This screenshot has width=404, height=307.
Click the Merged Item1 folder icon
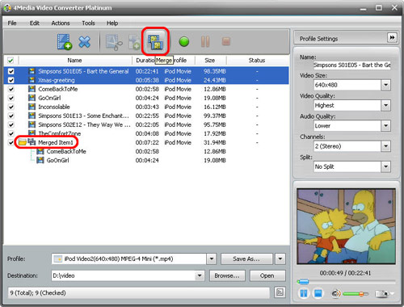pyautogui.click(x=23, y=142)
